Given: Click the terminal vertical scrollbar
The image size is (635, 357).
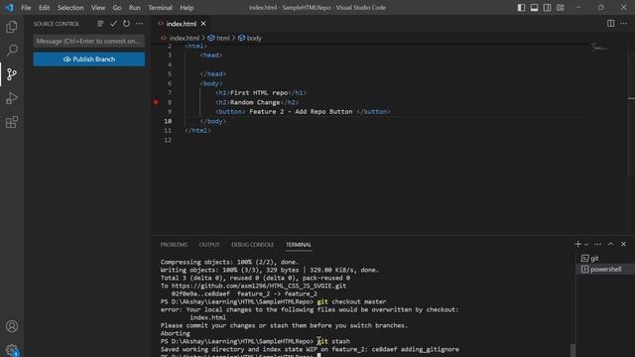Looking at the screenshot, I should click(572, 350).
